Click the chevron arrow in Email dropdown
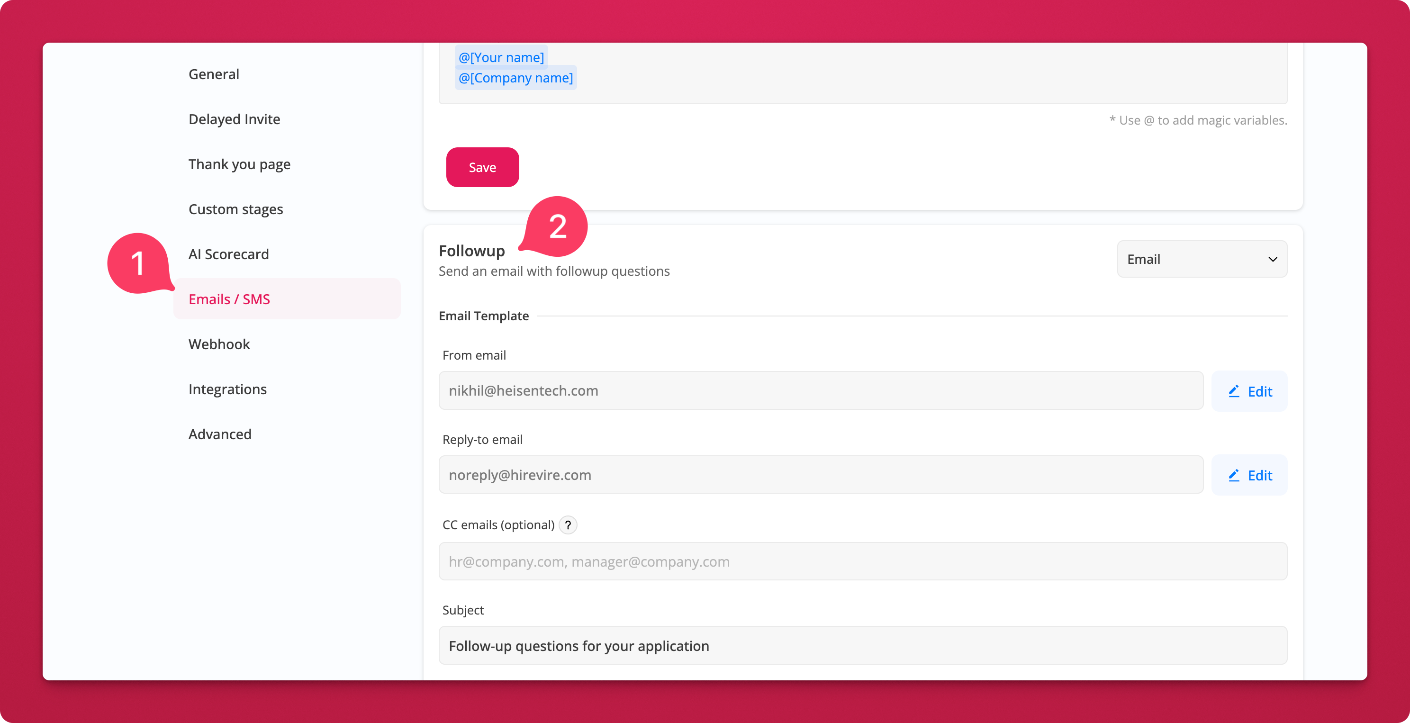 (1273, 260)
